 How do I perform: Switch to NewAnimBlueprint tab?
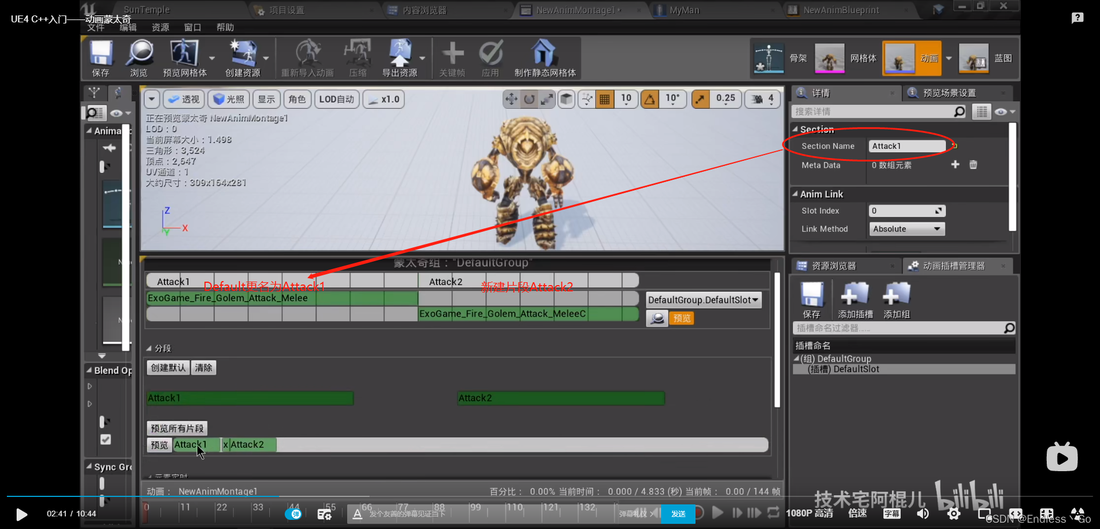pos(841,10)
